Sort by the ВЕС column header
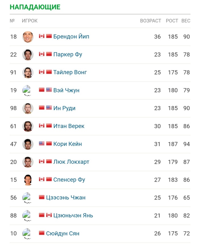Viewport: 199px width, 246px height. pos(186,21)
